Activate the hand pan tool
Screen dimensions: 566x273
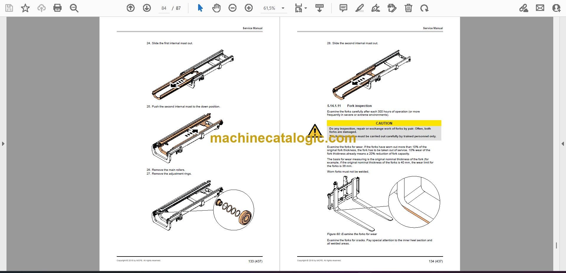point(216,8)
